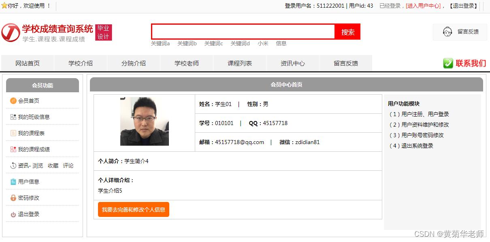Click inside the search input box
Viewport: 490px width, 242px height.
[x=243, y=32]
